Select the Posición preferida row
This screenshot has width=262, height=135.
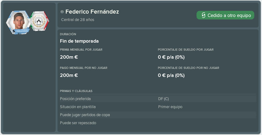point(158,99)
